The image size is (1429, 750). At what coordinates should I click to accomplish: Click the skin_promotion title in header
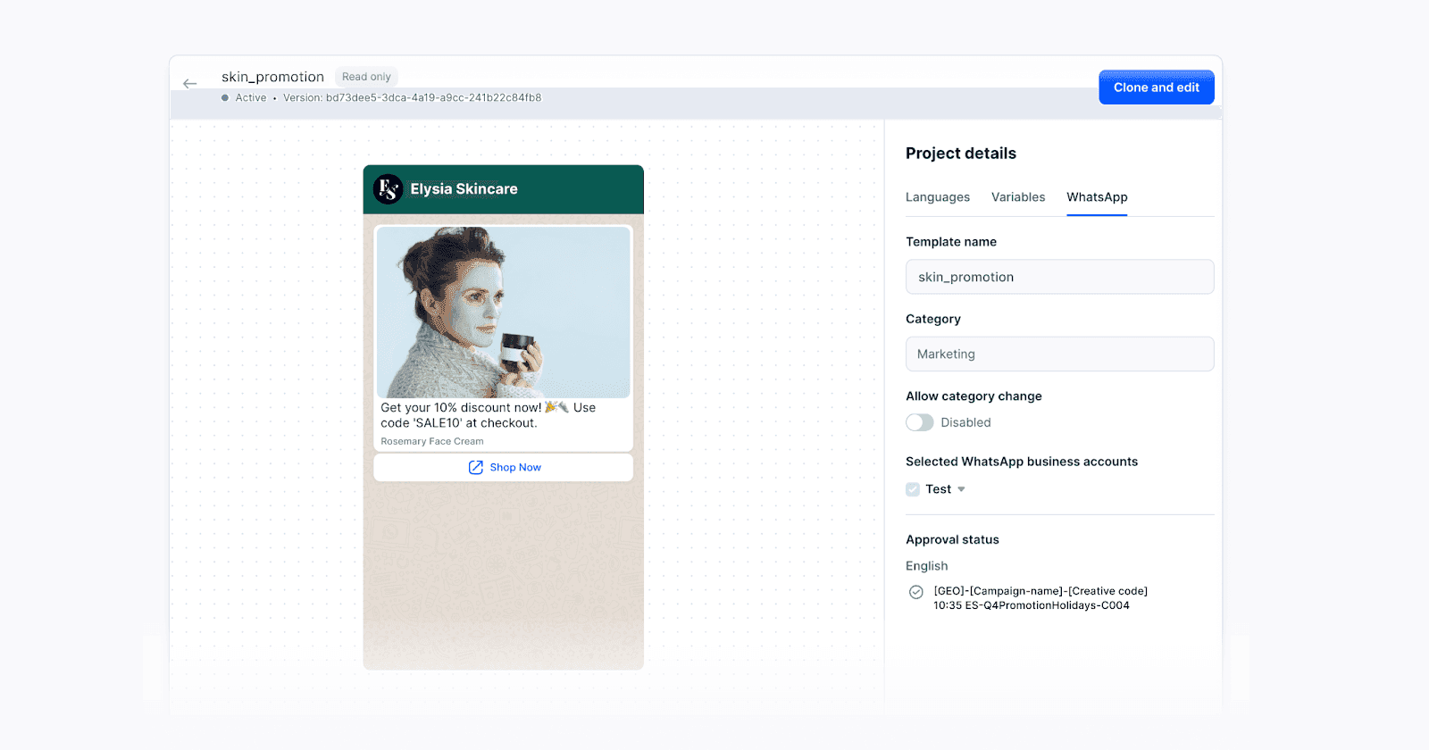[x=273, y=77]
